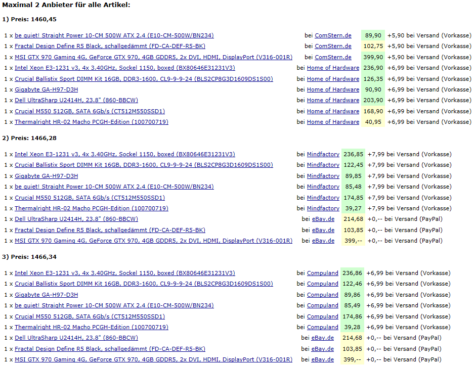
Task: Click the price value 40,95
Action: pyautogui.click(x=373, y=122)
